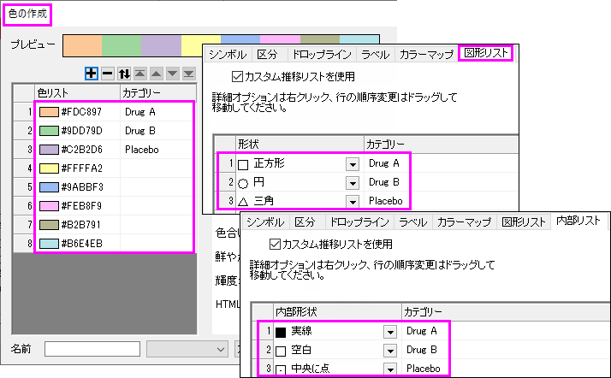611x378 pixels.
Task: Open the 実線 interior dropdown
Action: (390, 332)
